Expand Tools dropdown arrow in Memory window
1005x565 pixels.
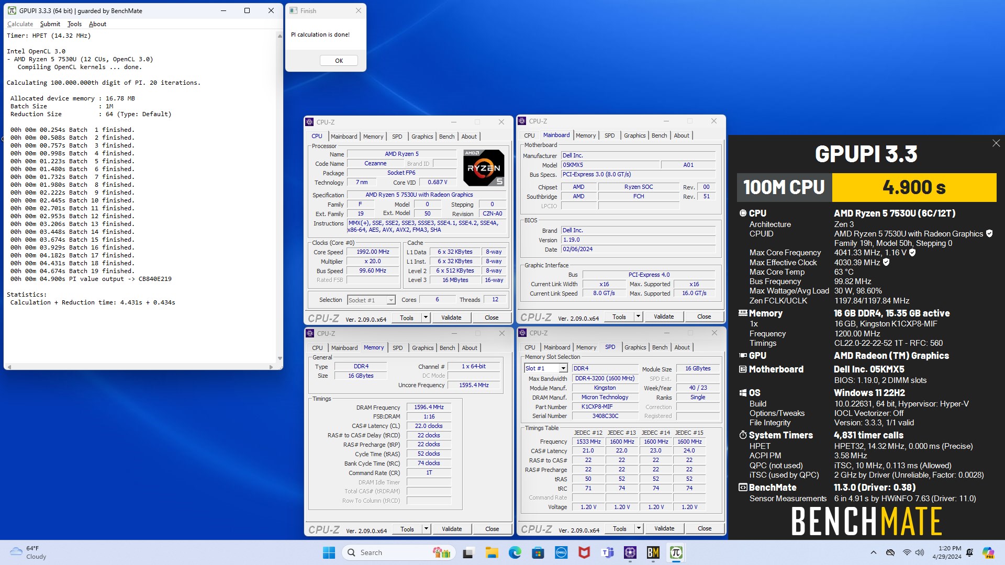pyautogui.click(x=426, y=529)
